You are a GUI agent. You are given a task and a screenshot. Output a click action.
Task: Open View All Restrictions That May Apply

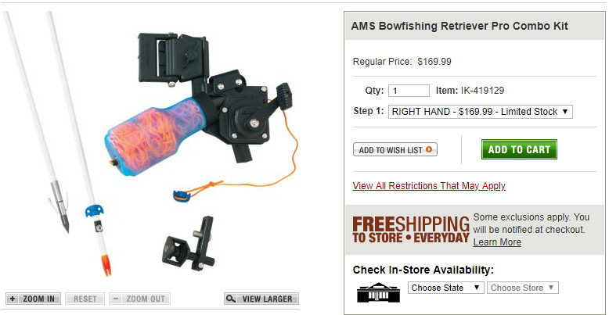(429, 186)
